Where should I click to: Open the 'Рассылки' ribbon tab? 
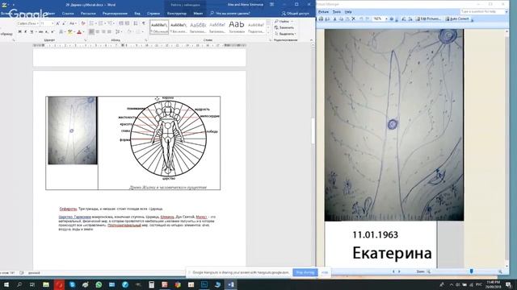pyautogui.click(x=88, y=14)
